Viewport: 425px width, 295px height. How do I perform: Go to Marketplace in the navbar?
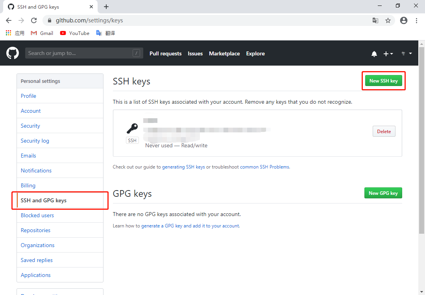pyautogui.click(x=224, y=53)
